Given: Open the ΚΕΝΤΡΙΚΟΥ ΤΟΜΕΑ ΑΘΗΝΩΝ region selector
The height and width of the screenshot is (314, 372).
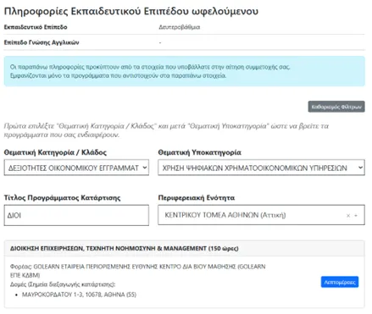Looking at the screenshot, I should click(x=261, y=215).
